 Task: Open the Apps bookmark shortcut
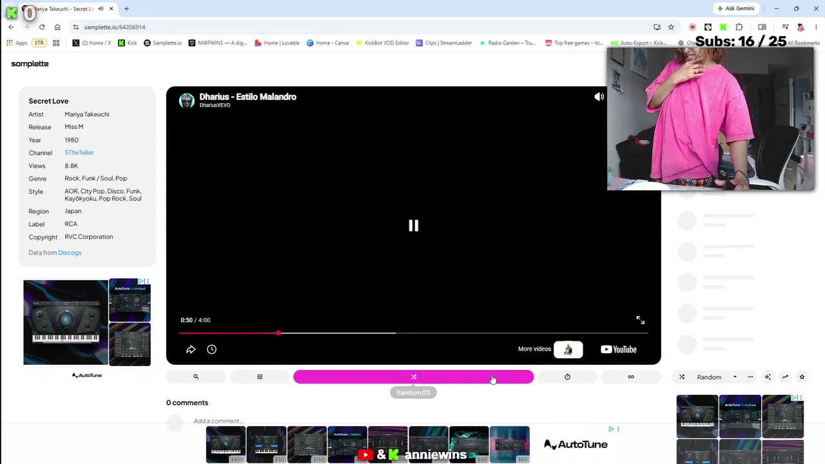(17, 43)
